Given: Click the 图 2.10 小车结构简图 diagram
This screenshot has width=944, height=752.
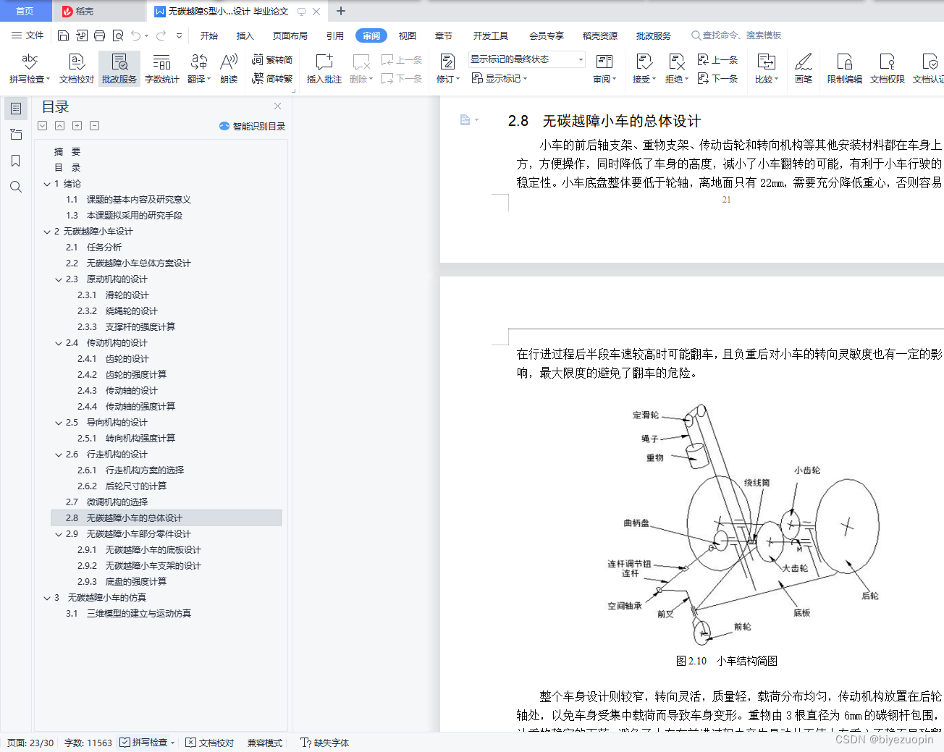Looking at the screenshot, I should pyautogui.click(x=743, y=525).
